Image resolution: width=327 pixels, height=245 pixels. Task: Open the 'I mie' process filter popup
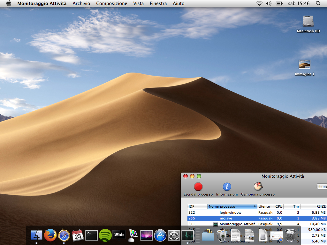click(x=322, y=186)
